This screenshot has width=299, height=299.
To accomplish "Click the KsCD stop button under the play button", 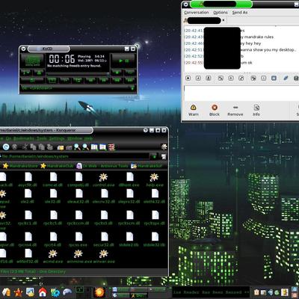I will [116, 73].
